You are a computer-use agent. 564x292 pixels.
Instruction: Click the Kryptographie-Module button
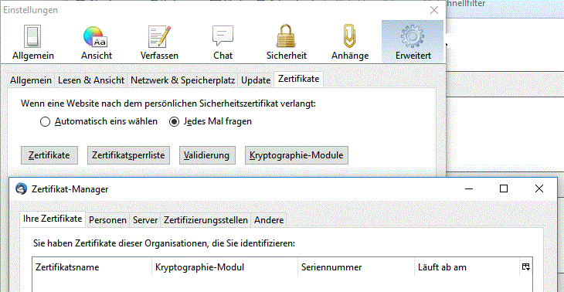[x=297, y=155]
